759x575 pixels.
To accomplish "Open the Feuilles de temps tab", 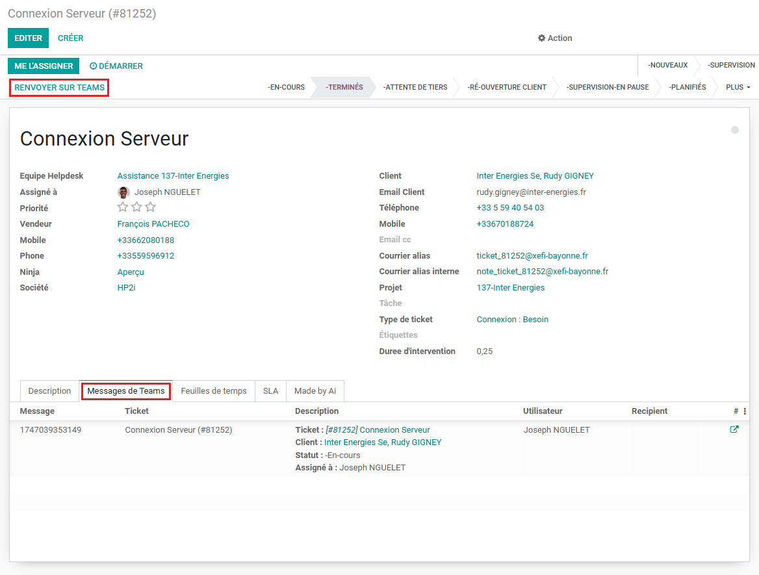I will (x=213, y=391).
